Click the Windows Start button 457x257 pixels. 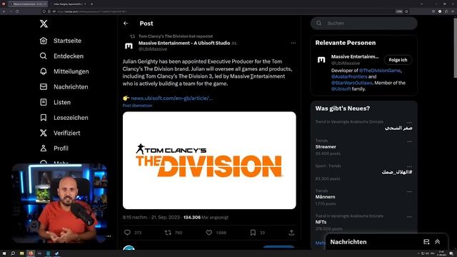(x=4, y=253)
